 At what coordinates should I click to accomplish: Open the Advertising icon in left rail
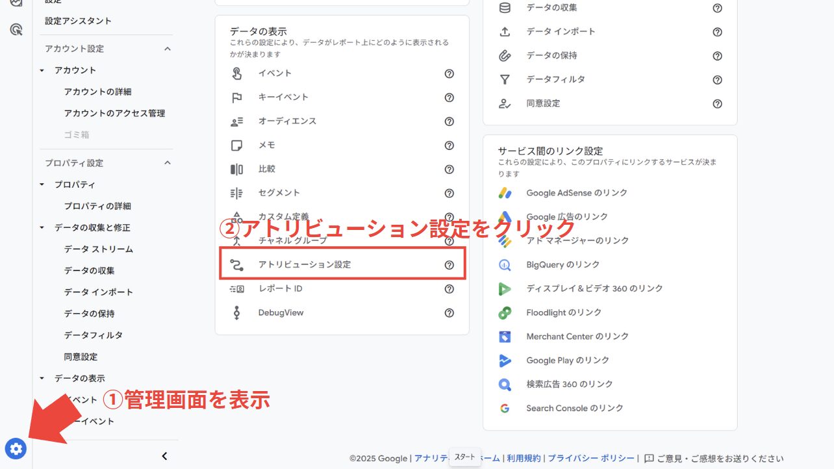[17, 29]
